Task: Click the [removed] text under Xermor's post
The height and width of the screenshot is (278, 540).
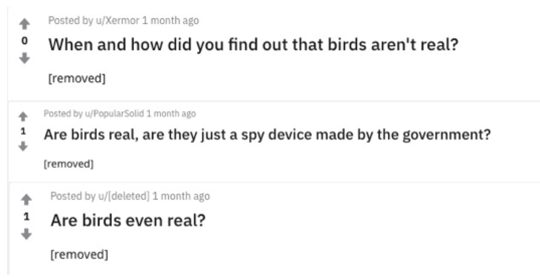Action: click(77, 78)
